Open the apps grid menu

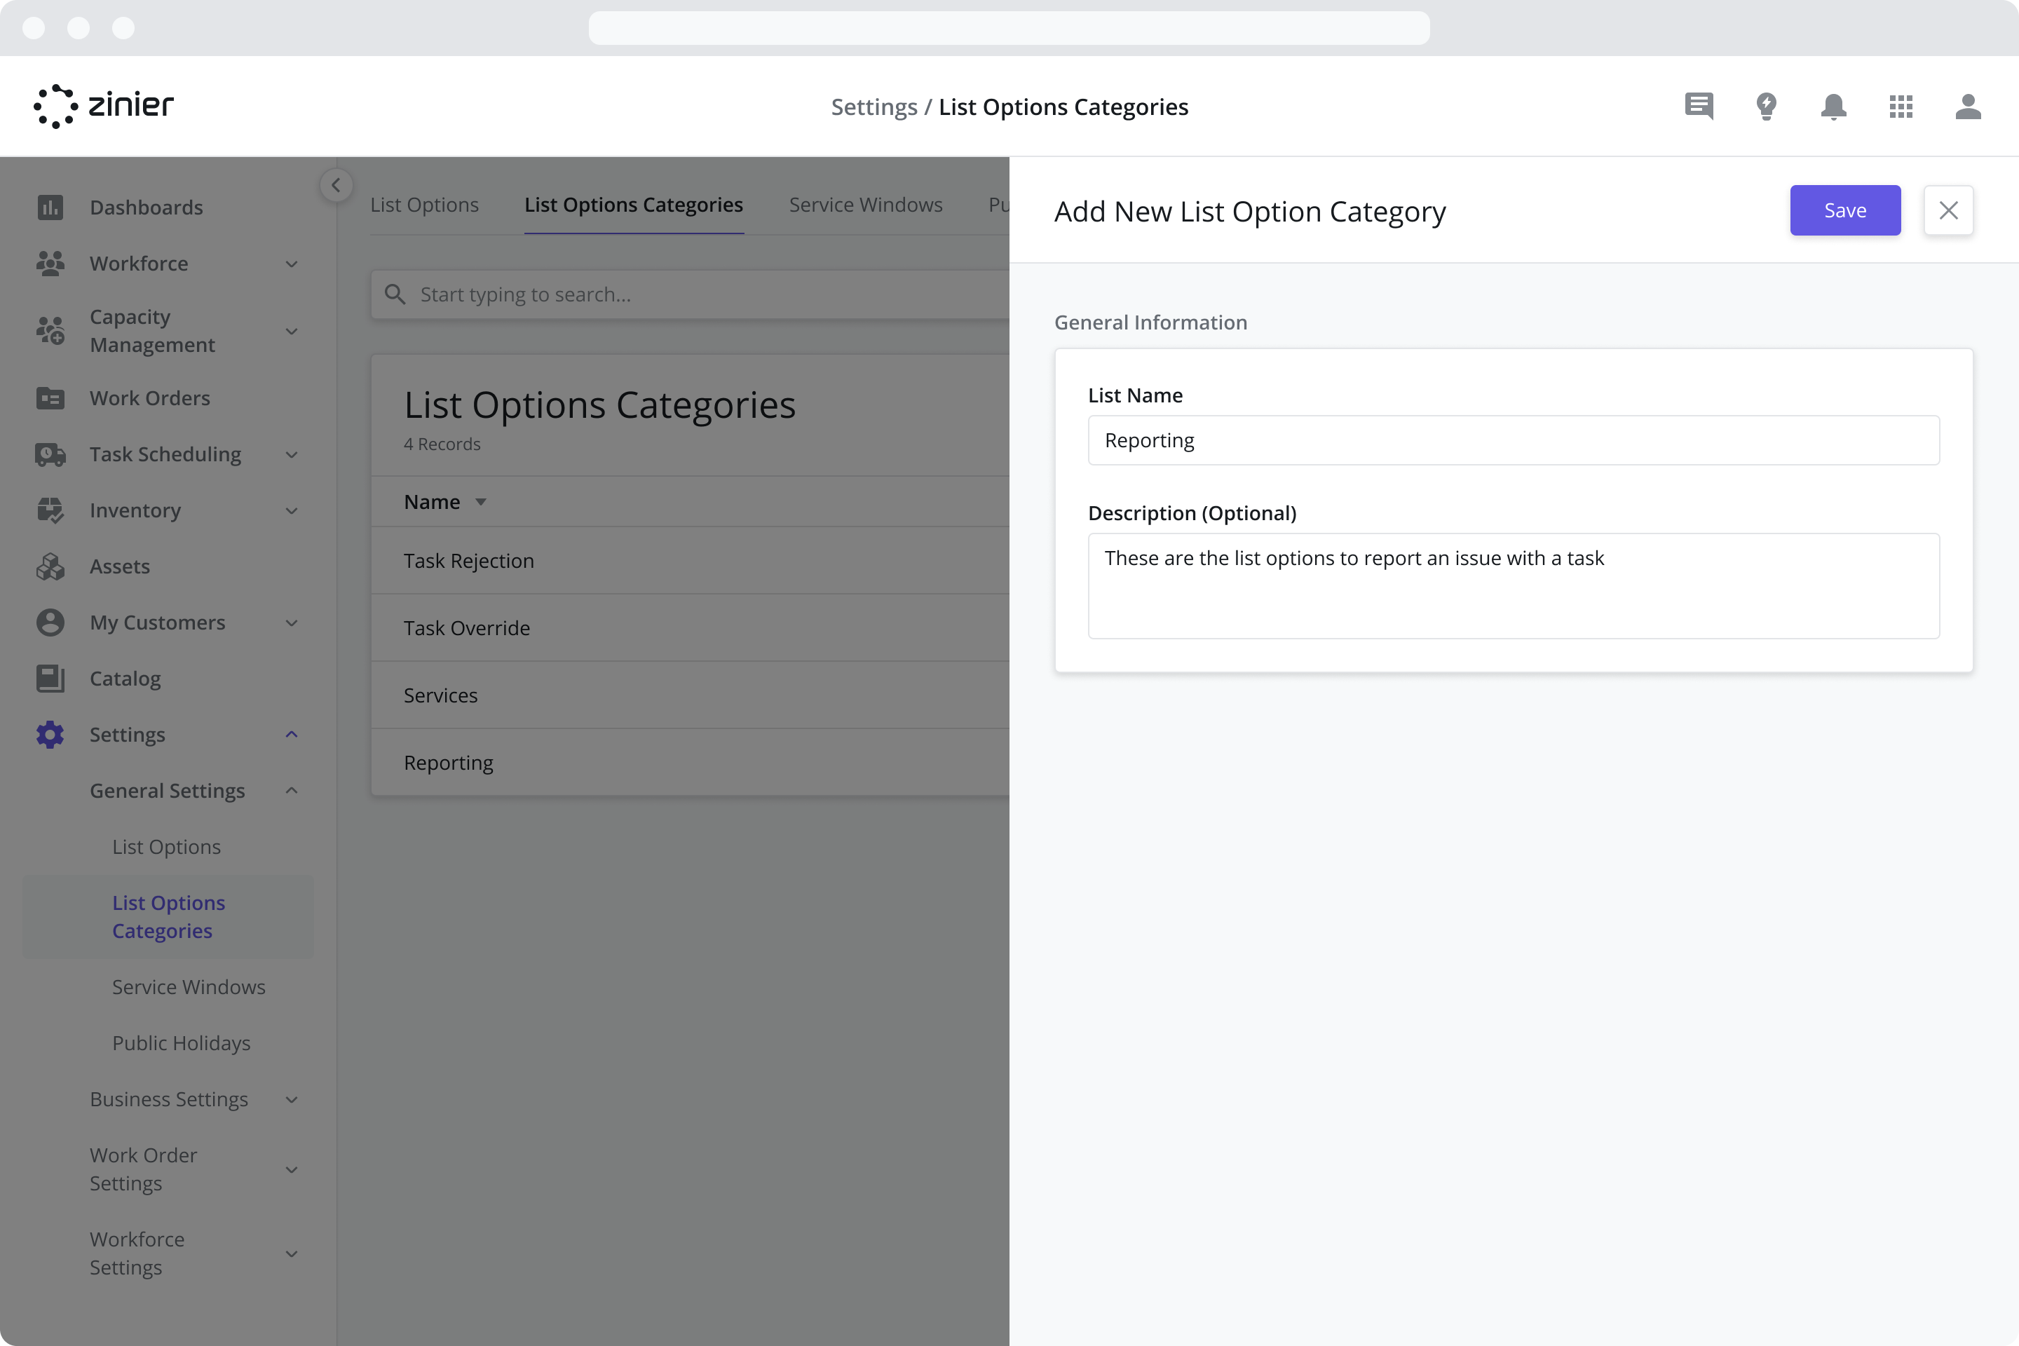point(1901,107)
